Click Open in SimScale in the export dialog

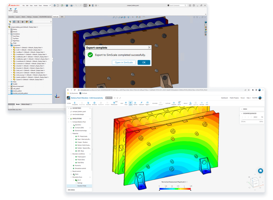123,62
